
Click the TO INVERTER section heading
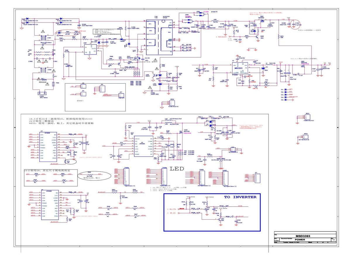(x=240, y=197)
